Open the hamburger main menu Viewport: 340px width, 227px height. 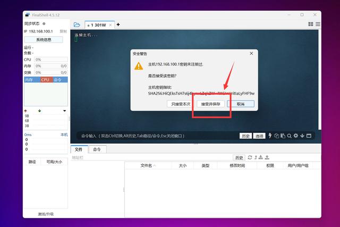[x=318, y=24]
